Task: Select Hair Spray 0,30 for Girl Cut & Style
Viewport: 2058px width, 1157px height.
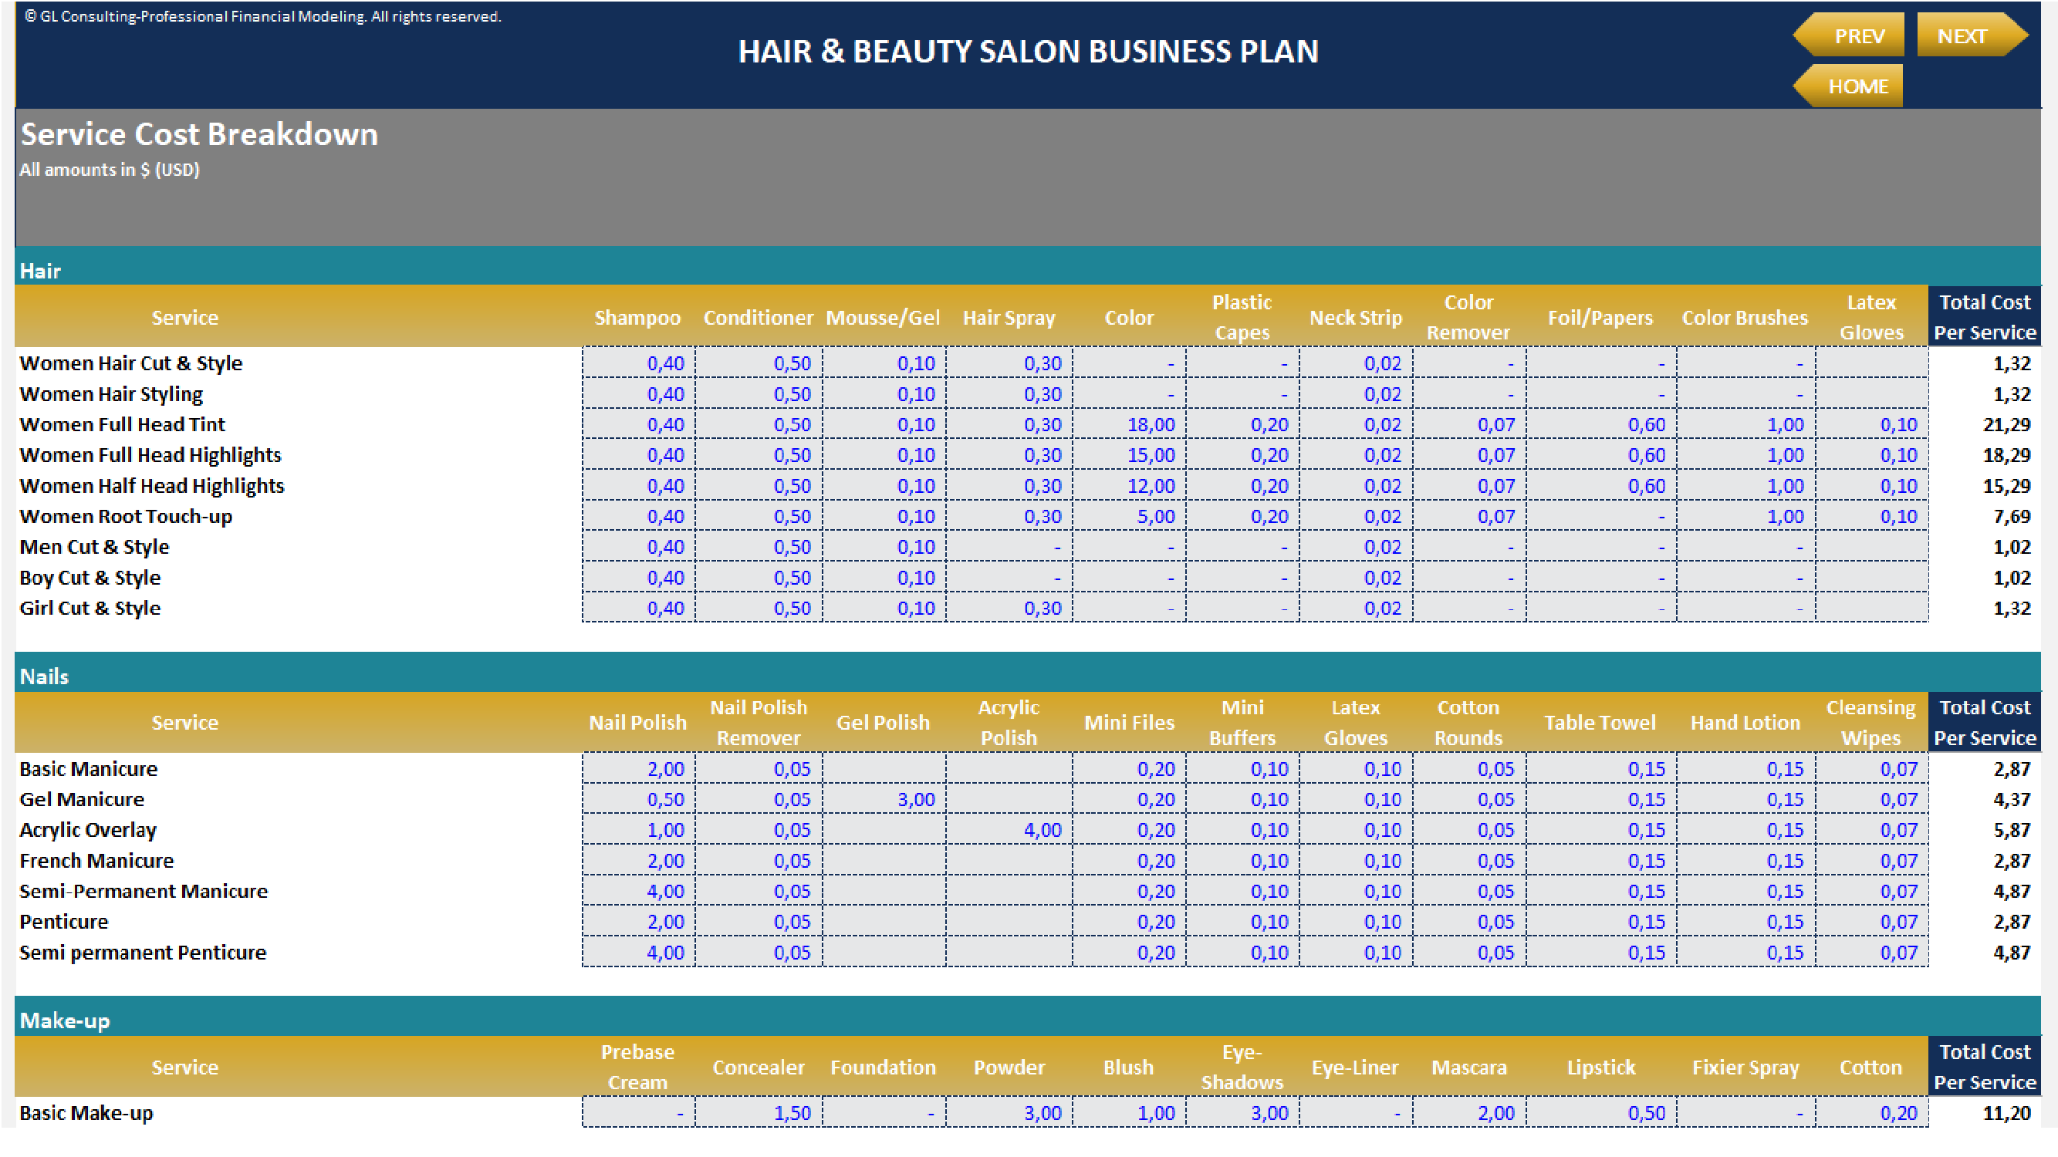Action: point(1009,609)
